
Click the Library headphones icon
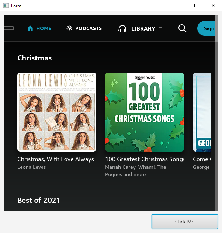(x=122, y=28)
